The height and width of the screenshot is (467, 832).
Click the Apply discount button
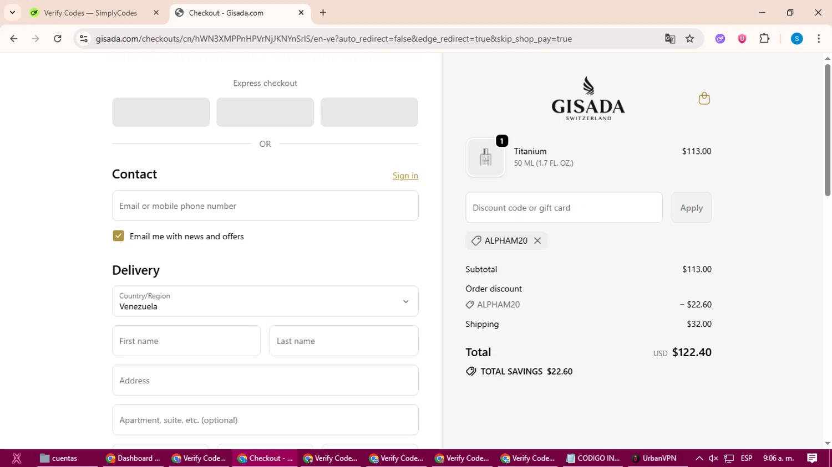click(x=691, y=208)
